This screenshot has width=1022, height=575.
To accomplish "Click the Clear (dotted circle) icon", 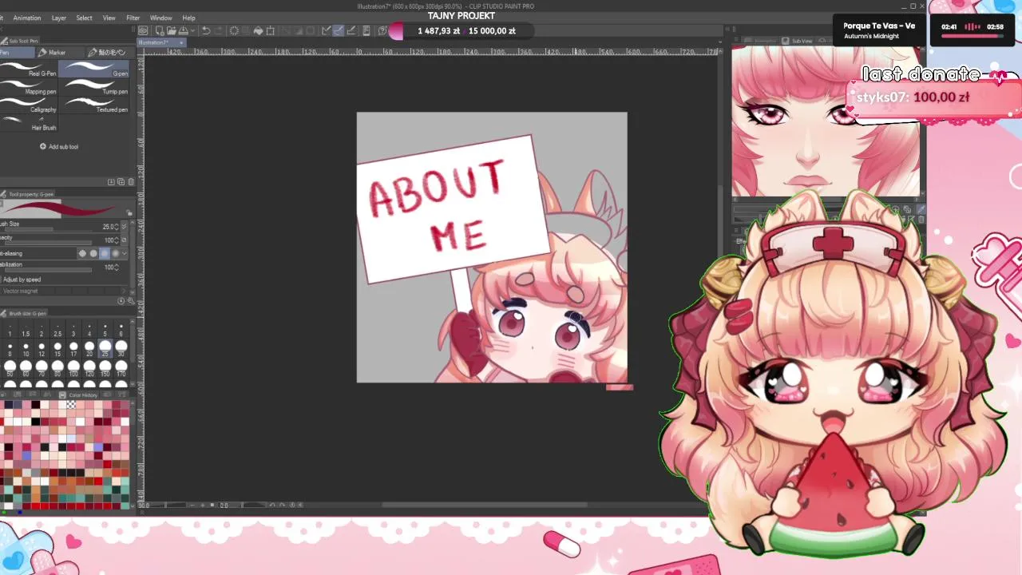I will coord(234,30).
